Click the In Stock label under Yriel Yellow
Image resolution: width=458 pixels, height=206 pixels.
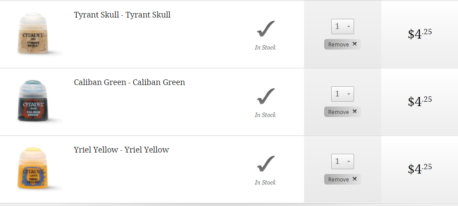pyautogui.click(x=265, y=182)
